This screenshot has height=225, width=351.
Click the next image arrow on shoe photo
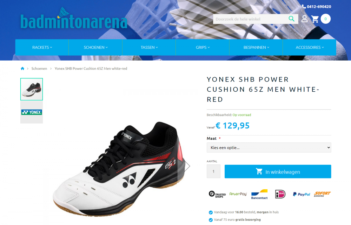[x=187, y=166]
